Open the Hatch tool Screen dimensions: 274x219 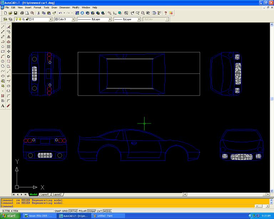[3, 96]
